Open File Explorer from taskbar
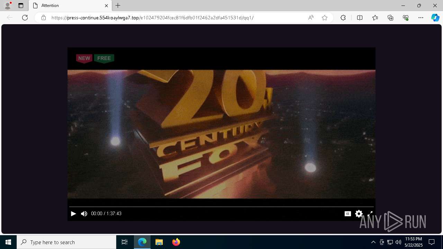The height and width of the screenshot is (249, 443). (x=159, y=242)
